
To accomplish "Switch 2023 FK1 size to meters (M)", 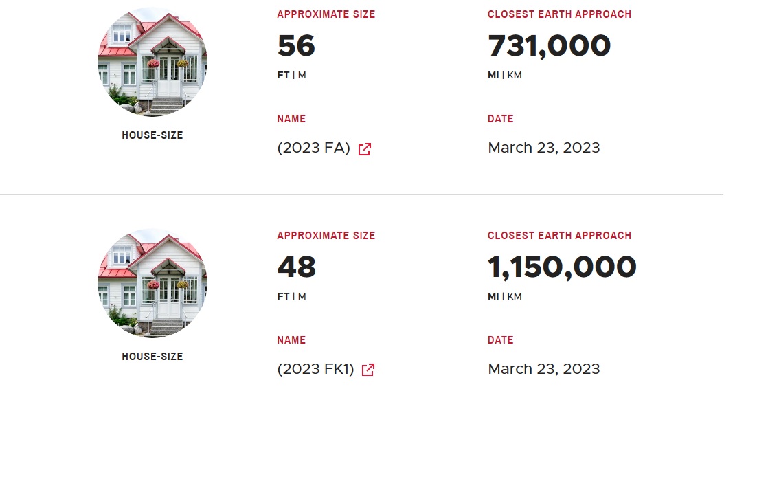I will [x=302, y=297].
